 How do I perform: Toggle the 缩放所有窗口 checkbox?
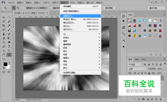[51, 8]
